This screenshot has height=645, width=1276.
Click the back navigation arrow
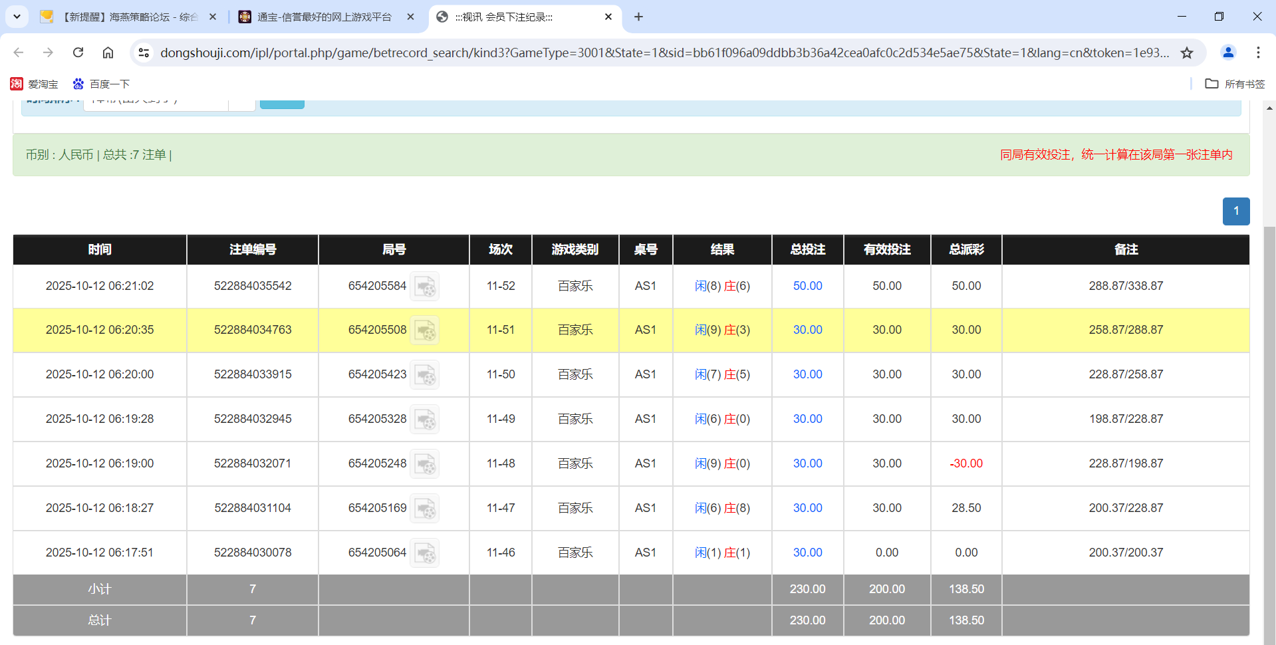[x=18, y=53]
